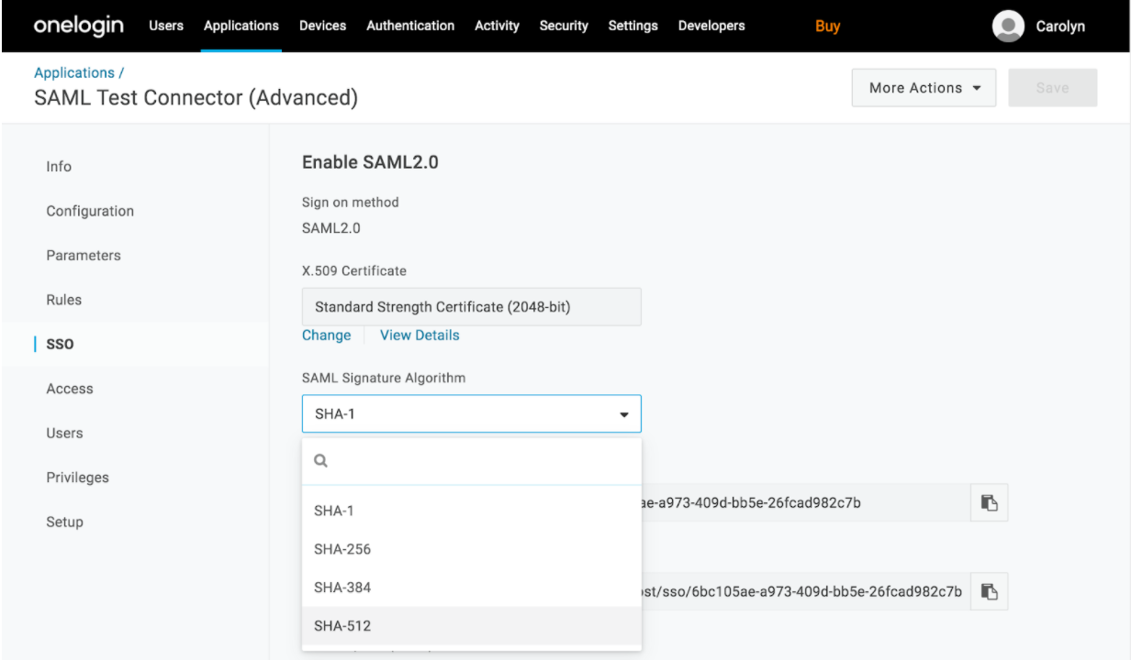This screenshot has height=660, width=1131.
Task: Click the search magnifier in the algorithm dropdown
Action: coord(321,461)
